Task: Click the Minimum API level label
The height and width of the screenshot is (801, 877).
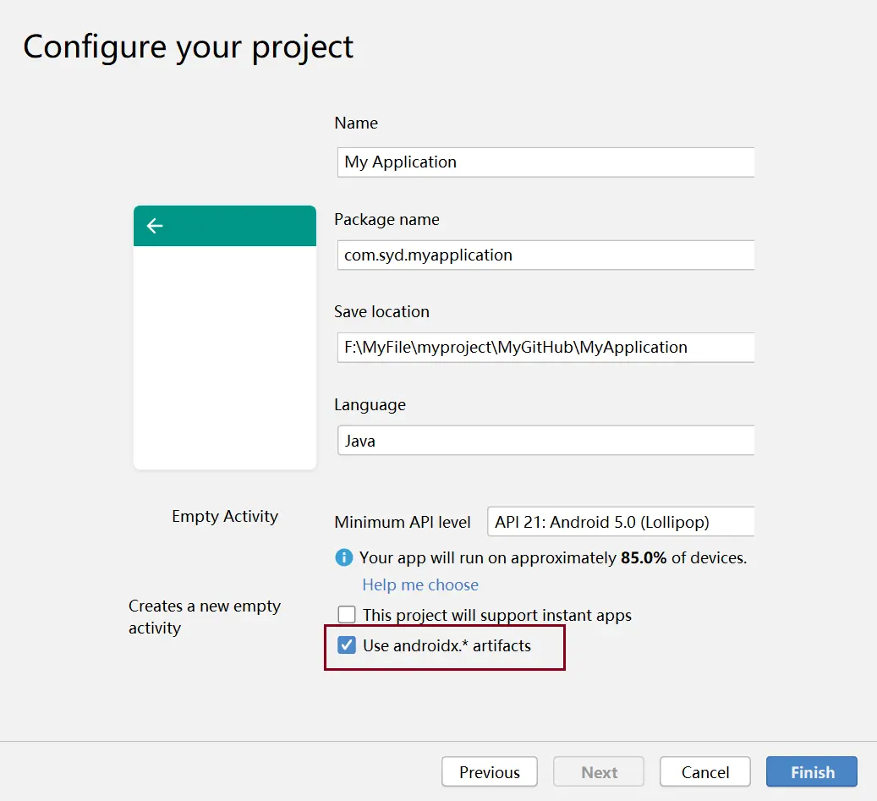Action: [403, 522]
